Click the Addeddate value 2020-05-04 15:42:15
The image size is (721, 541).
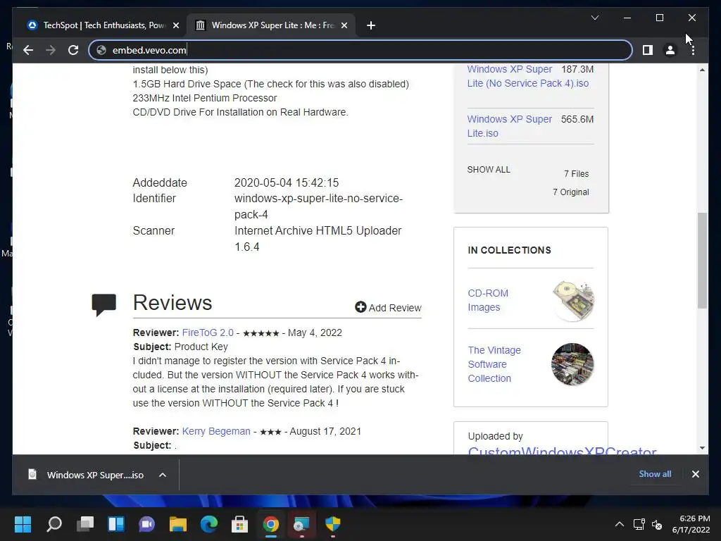(287, 182)
